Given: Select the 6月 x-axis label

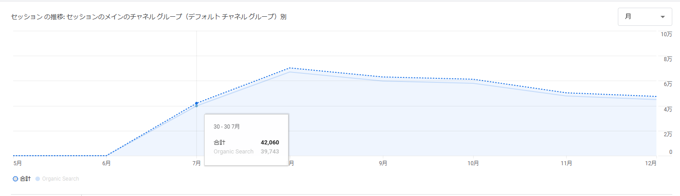Looking at the screenshot, I should [106, 163].
